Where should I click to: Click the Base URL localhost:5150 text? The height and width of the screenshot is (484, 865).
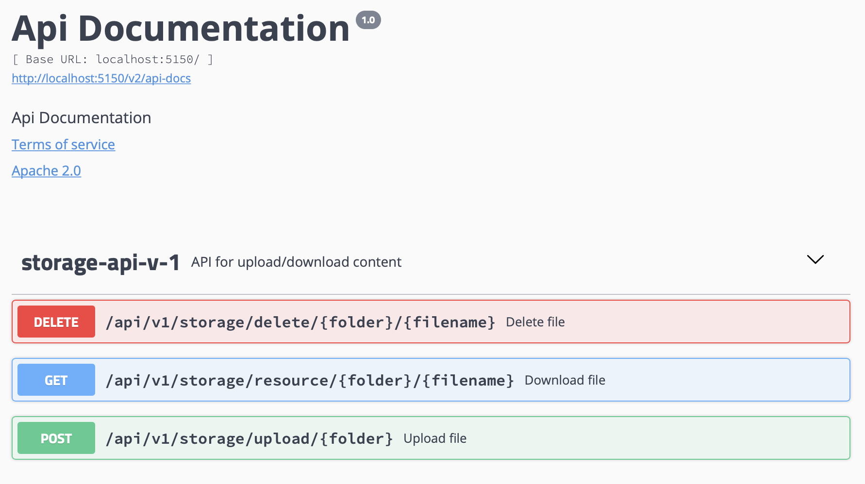113,59
